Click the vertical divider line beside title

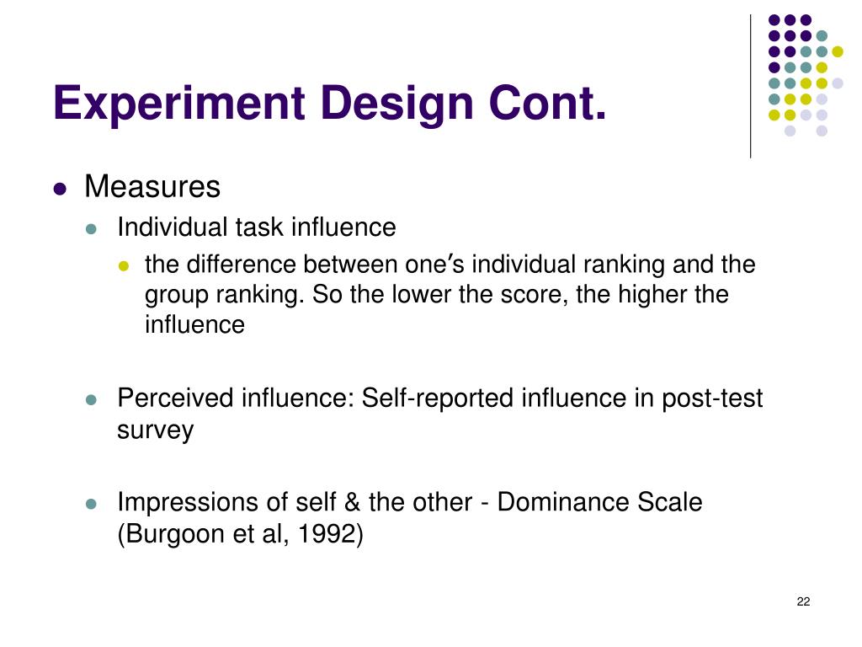750,87
